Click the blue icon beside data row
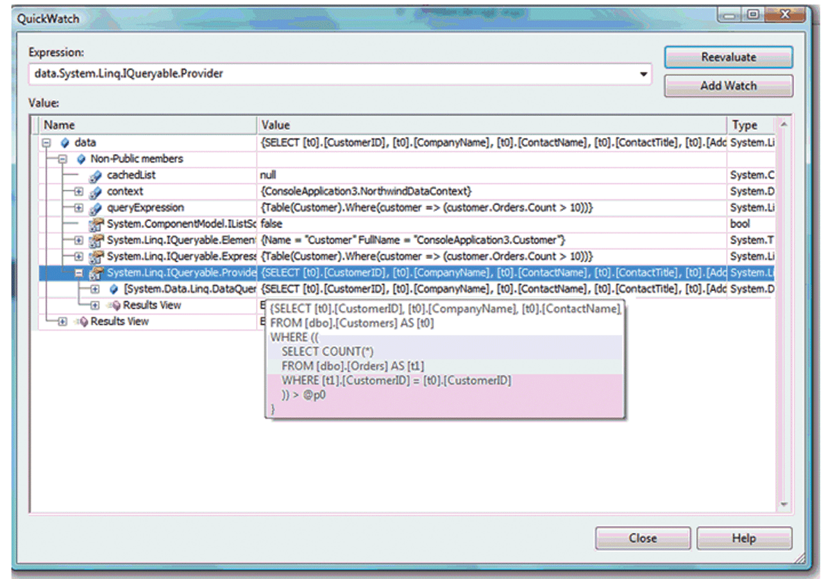The width and height of the screenshot is (835, 579). (66, 142)
